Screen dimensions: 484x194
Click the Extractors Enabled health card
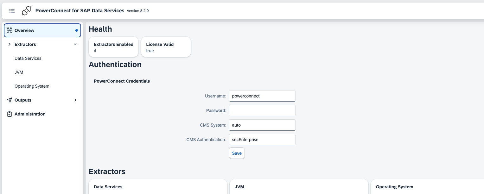click(113, 47)
